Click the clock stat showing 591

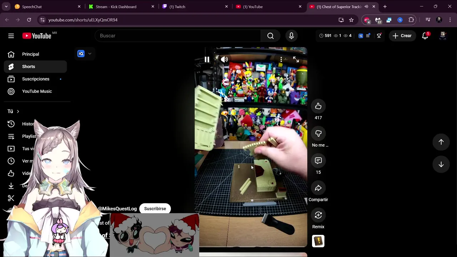click(325, 36)
